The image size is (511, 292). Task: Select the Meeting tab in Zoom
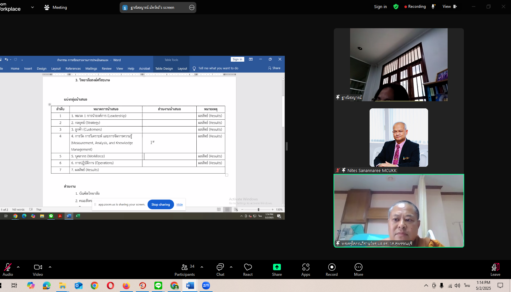tap(56, 7)
